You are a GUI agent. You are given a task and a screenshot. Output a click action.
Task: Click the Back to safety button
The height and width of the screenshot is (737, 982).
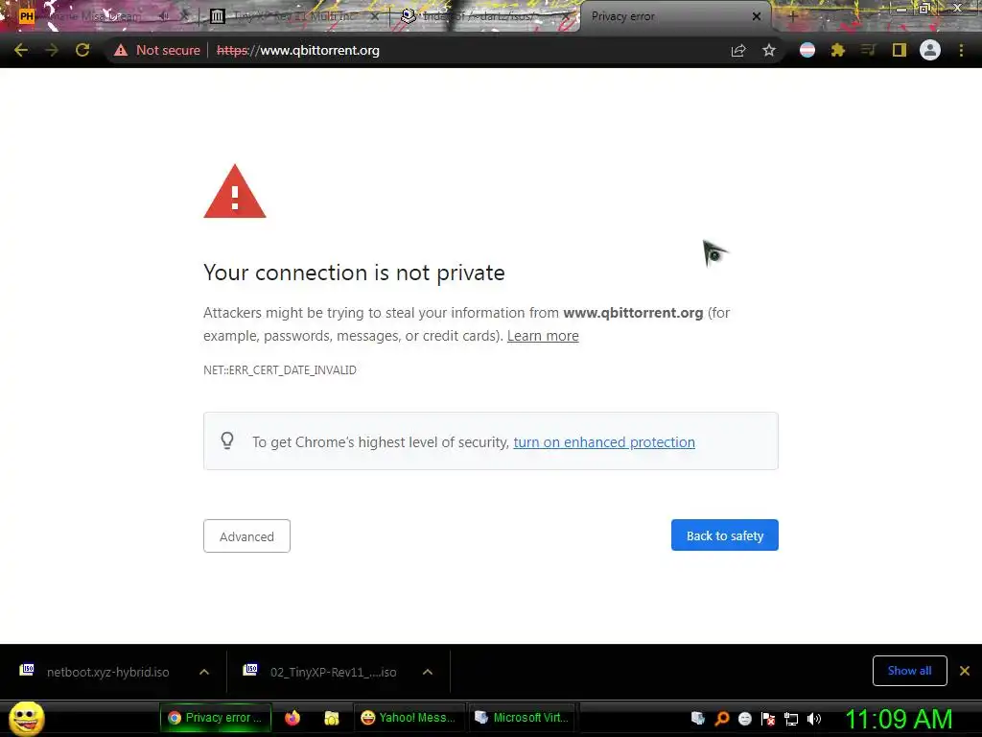[x=725, y=535]
